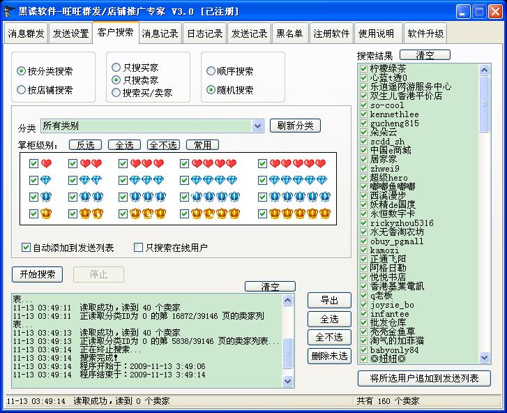The image size is (507, 413).
Task: Click 删除未选 button
Action: coord(329,356)
